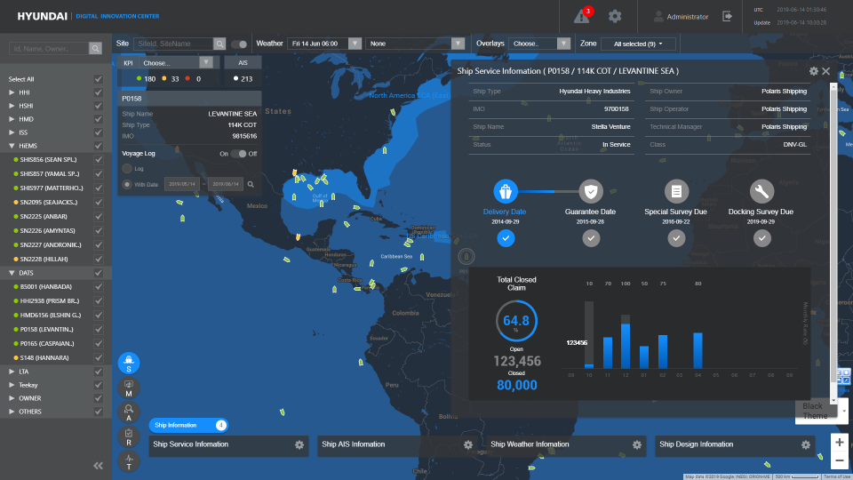Select the R report mode round button
The height and width of the screenshot is (480, 853).
(129, 436)
